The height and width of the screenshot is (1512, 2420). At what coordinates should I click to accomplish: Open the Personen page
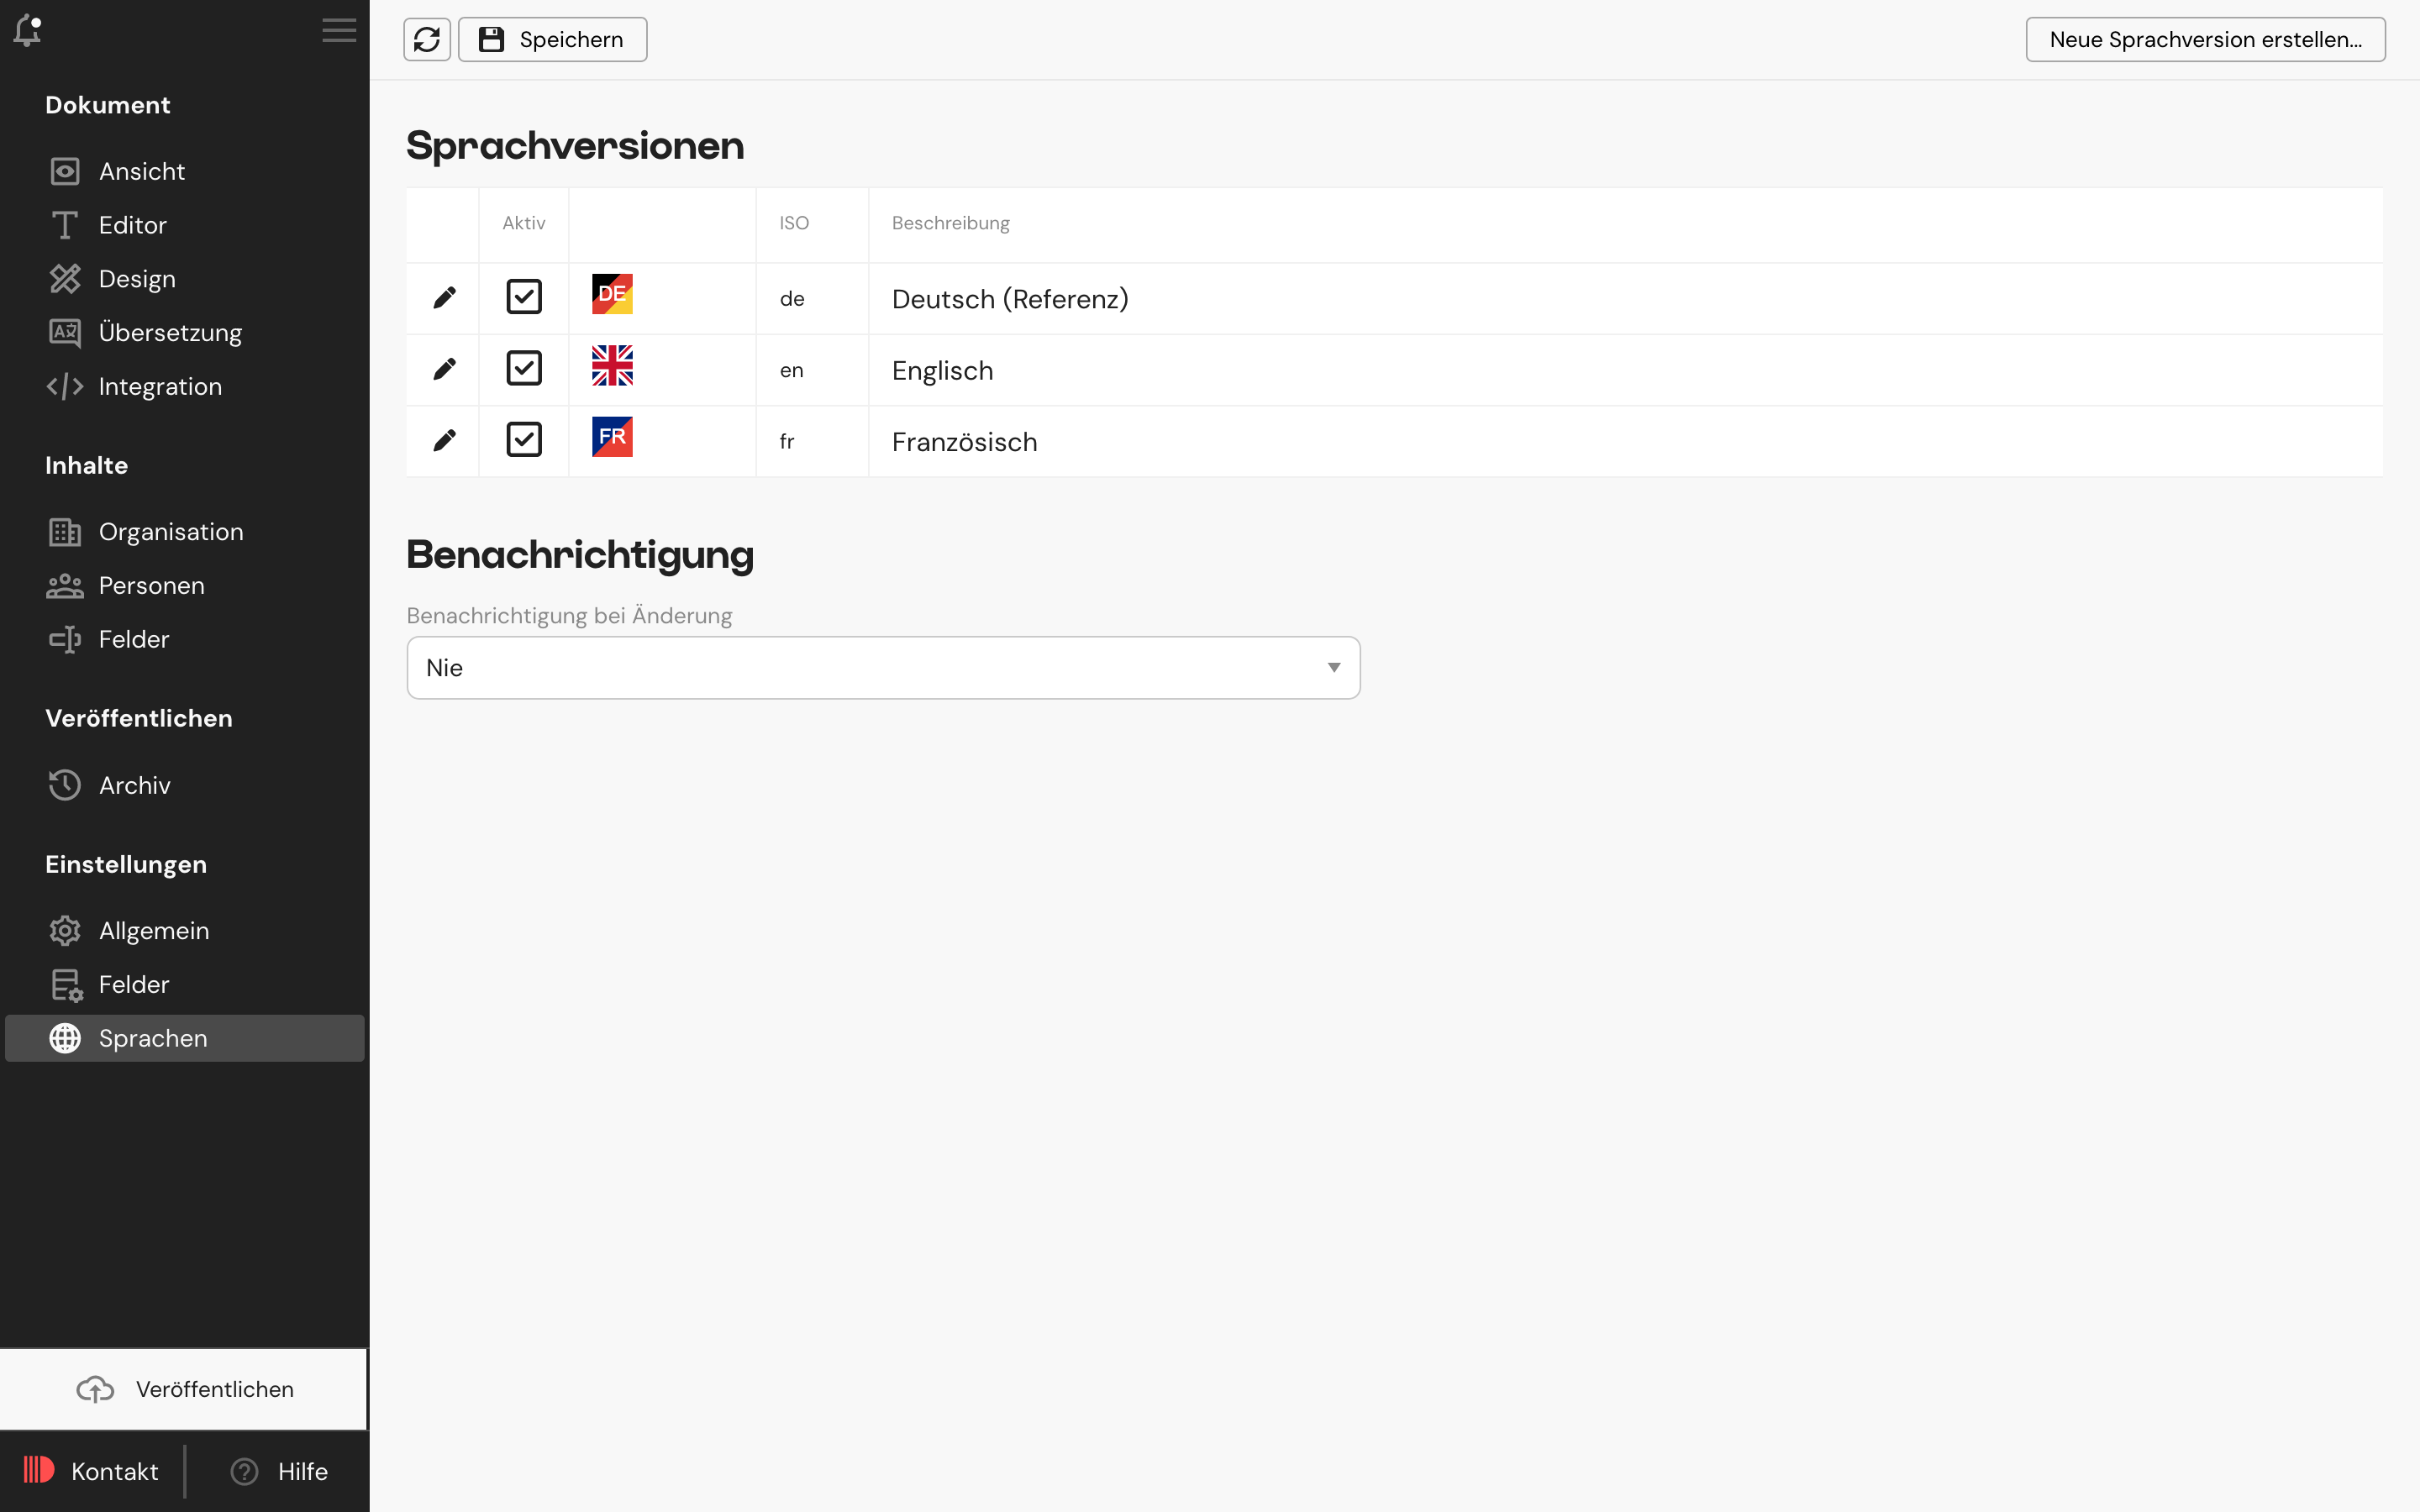152,585
